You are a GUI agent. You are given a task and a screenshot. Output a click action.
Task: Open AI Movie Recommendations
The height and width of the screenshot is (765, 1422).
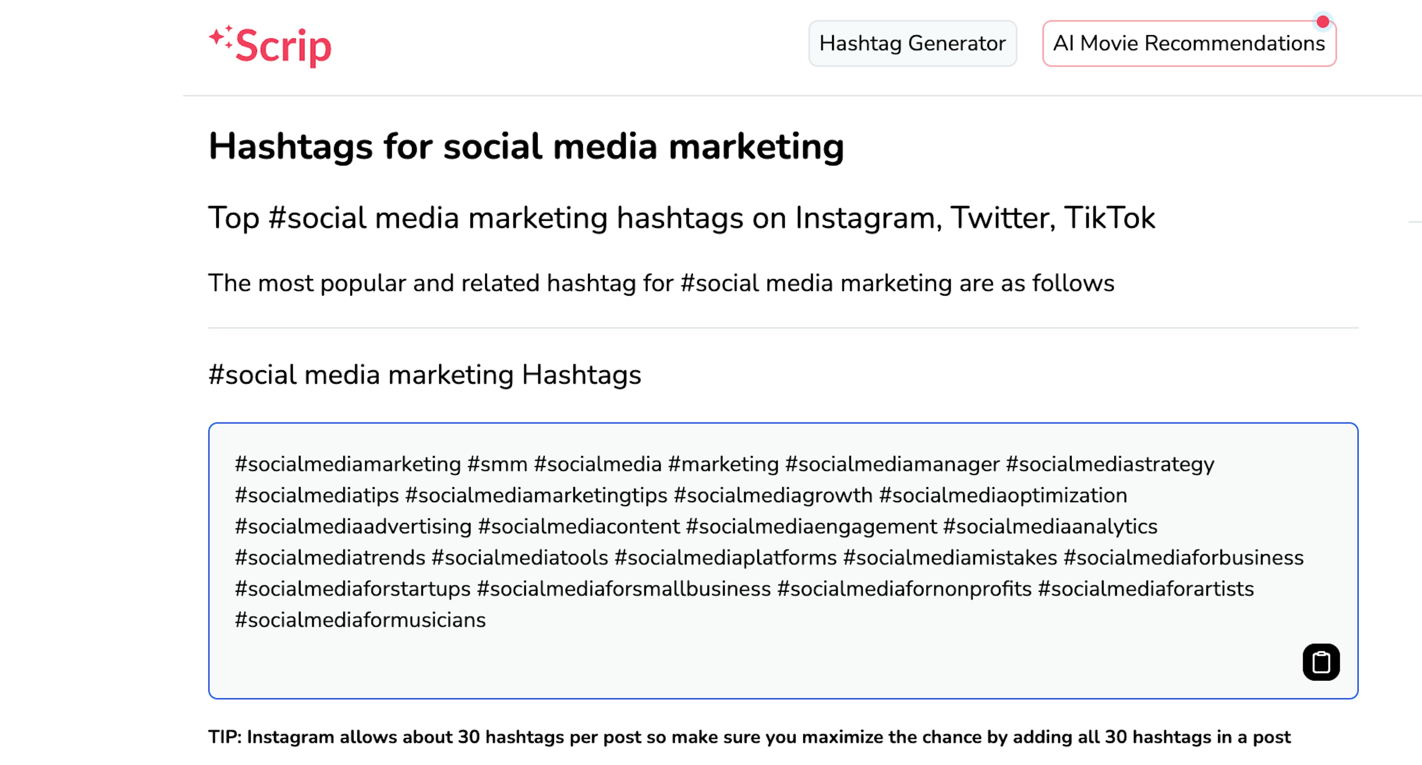coord(1189,44)
